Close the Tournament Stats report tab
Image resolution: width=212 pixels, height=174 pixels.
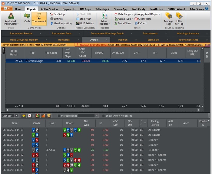tap(80, 33)
